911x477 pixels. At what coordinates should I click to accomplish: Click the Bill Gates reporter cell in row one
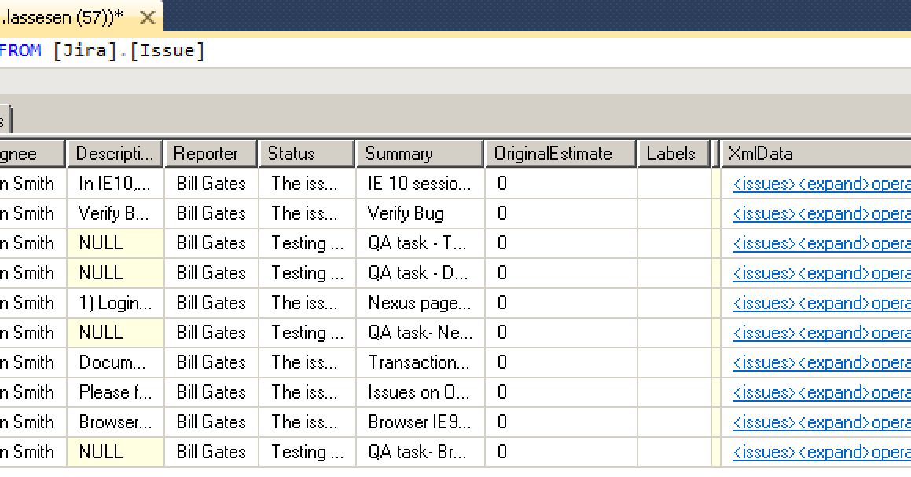pos(210,184)
